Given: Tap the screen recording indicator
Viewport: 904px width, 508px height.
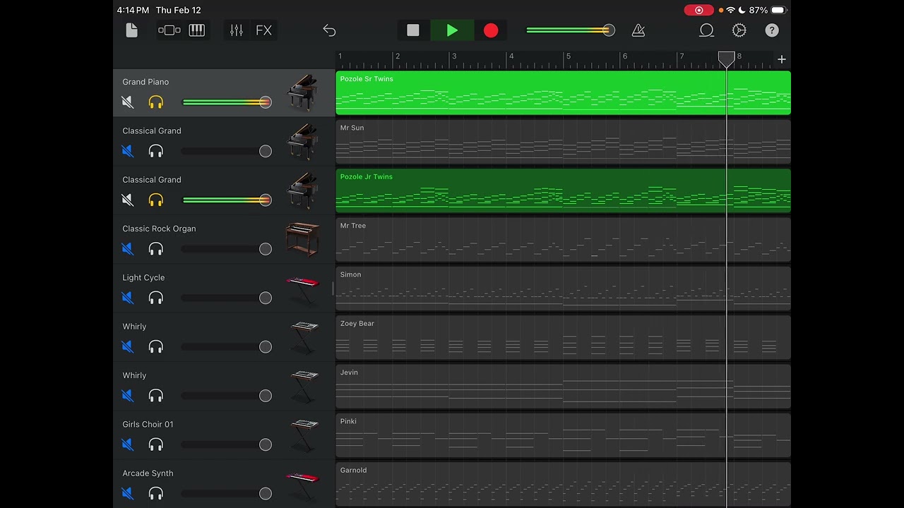Looking at the screenshot, I should pyautogui.click(x=699, y=10).
